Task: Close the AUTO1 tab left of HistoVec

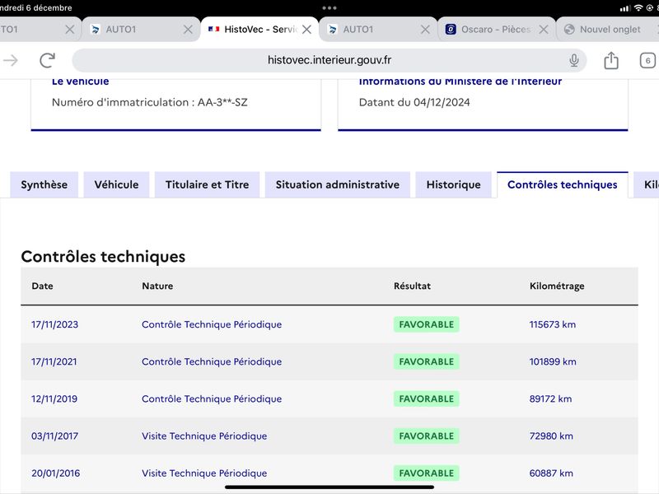Action: pos(188,29)
